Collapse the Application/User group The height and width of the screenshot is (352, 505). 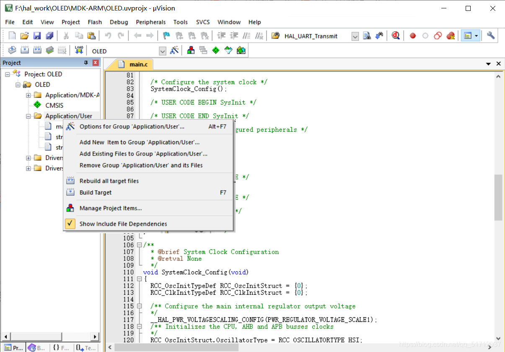(x=28, y=116)
